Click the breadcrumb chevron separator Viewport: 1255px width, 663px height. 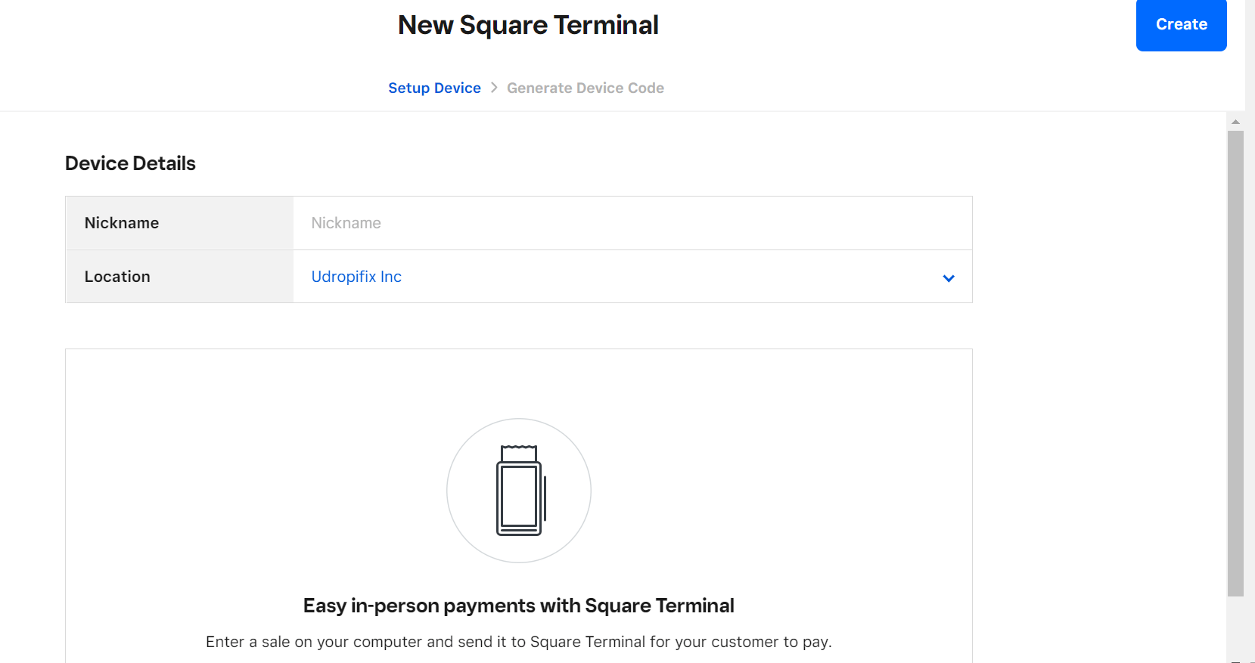coord(493,88)
